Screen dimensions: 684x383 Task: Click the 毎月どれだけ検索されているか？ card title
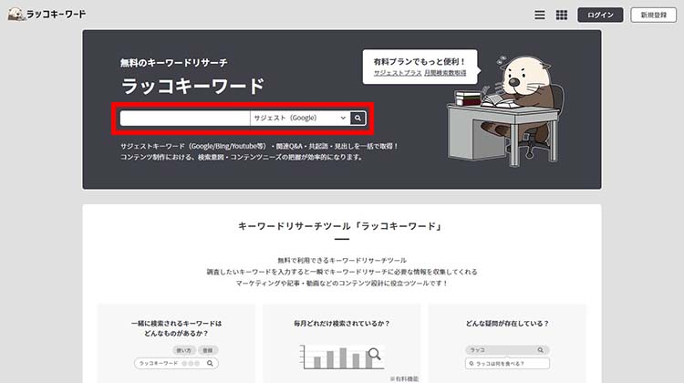tap(342, 324)
